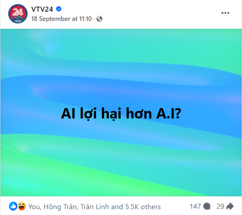
Task: Click the comment bubble icon
Action: coord(207,206)
